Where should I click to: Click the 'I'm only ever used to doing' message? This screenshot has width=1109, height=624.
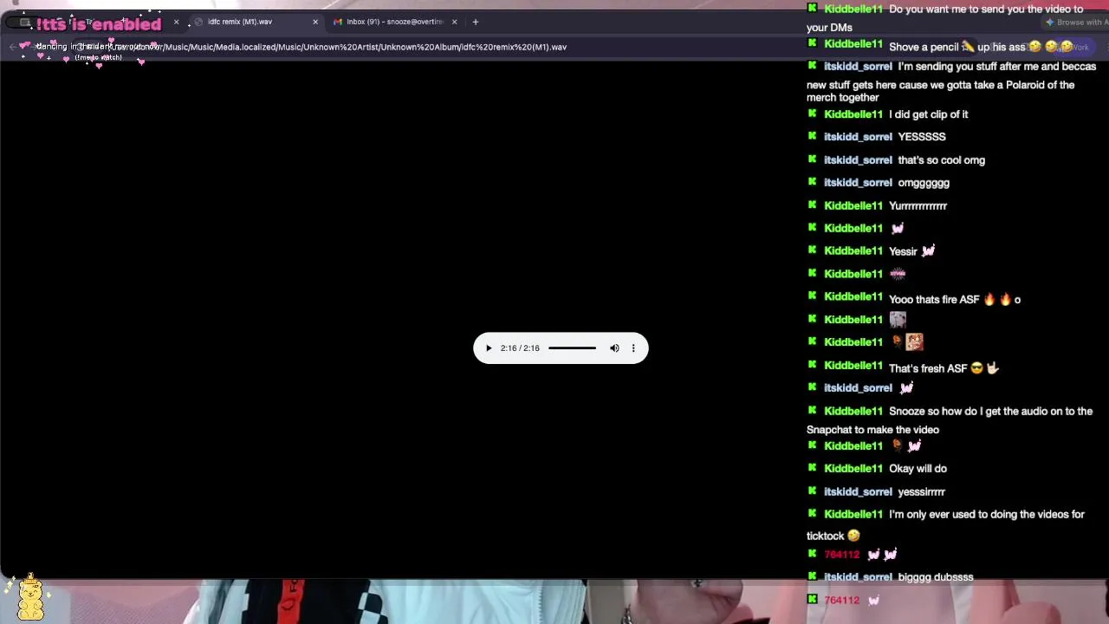pyautogui.click(x=945, y=524)
